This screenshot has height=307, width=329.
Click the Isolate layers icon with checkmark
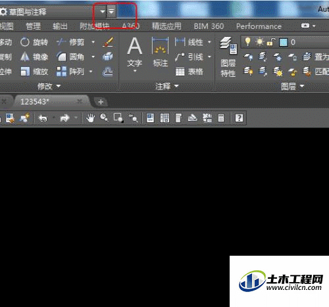point(263,57)
